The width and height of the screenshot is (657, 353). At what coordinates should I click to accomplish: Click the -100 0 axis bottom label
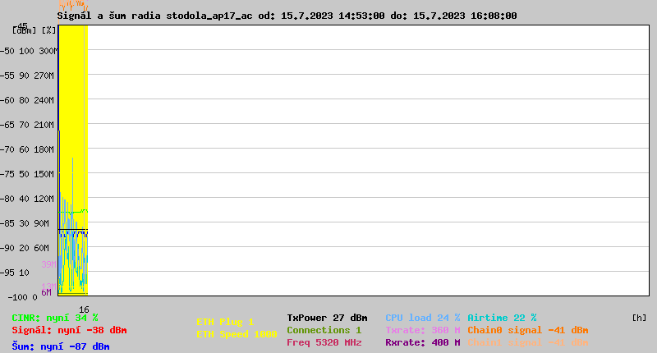[x=22, y=297]
